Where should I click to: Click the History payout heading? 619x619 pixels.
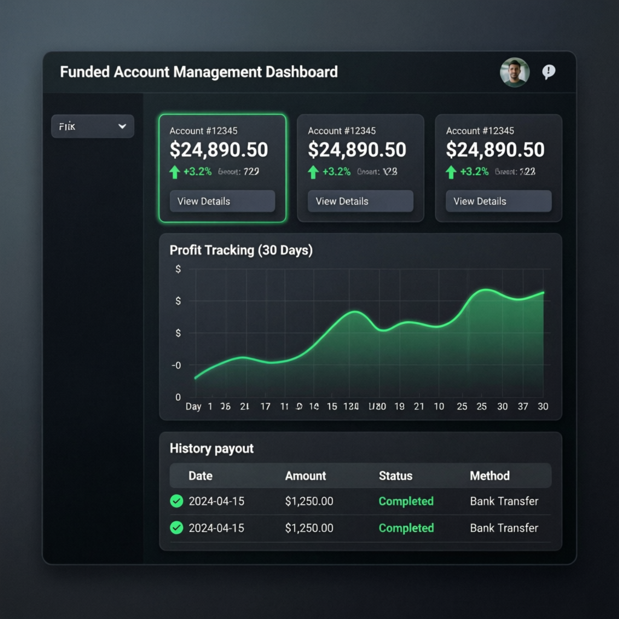(x=212, y=449)
